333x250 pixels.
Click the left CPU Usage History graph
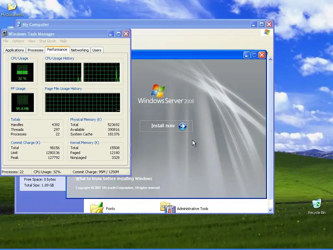pyautogui.click(x=63, y=72)
